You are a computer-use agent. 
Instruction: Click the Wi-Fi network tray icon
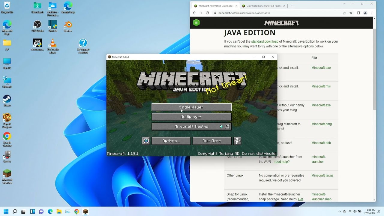350,211
